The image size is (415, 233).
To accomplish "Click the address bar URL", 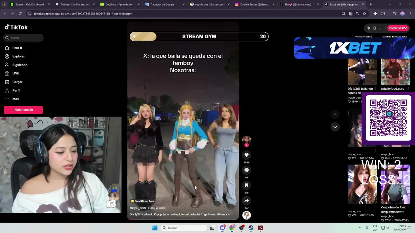I will point(84,14).
